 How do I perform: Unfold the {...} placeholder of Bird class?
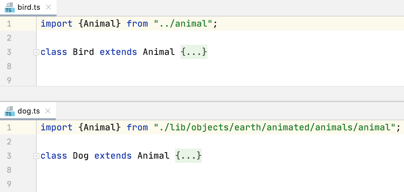194,52
